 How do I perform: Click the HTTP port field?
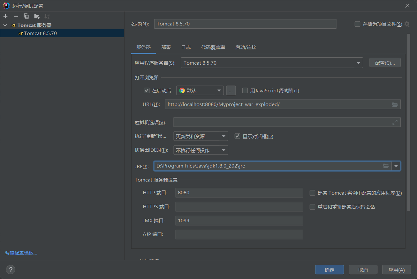pyautogui.click(x=239, y=193)
